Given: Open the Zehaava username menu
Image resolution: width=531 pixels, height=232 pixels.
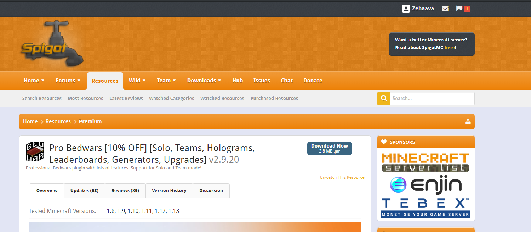Looking at the screenshot, I should pos(423,8).
